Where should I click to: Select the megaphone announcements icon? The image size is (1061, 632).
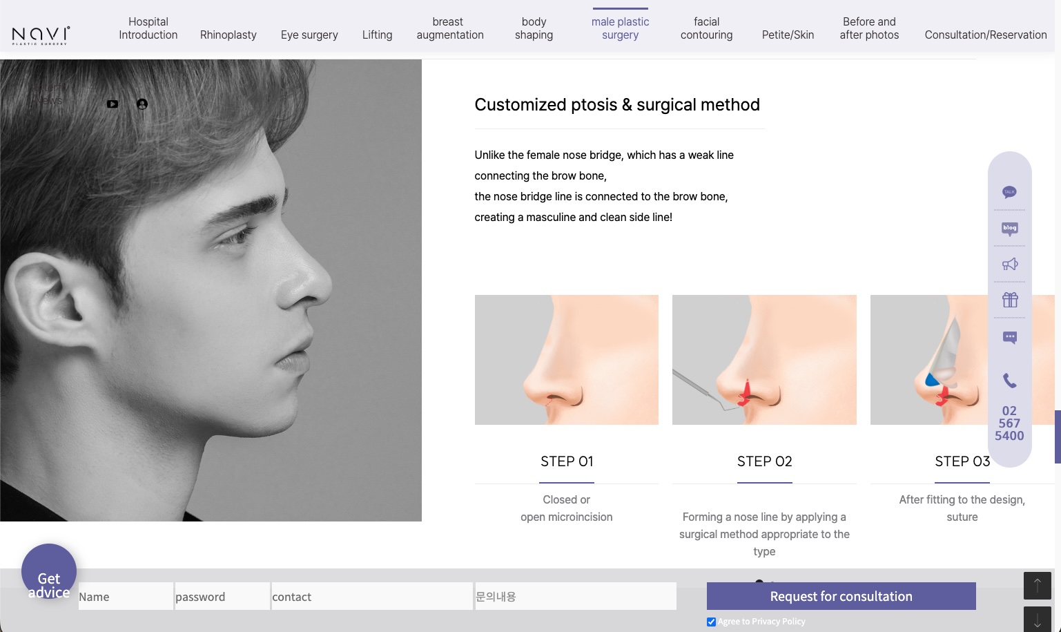pos(1009,264)
